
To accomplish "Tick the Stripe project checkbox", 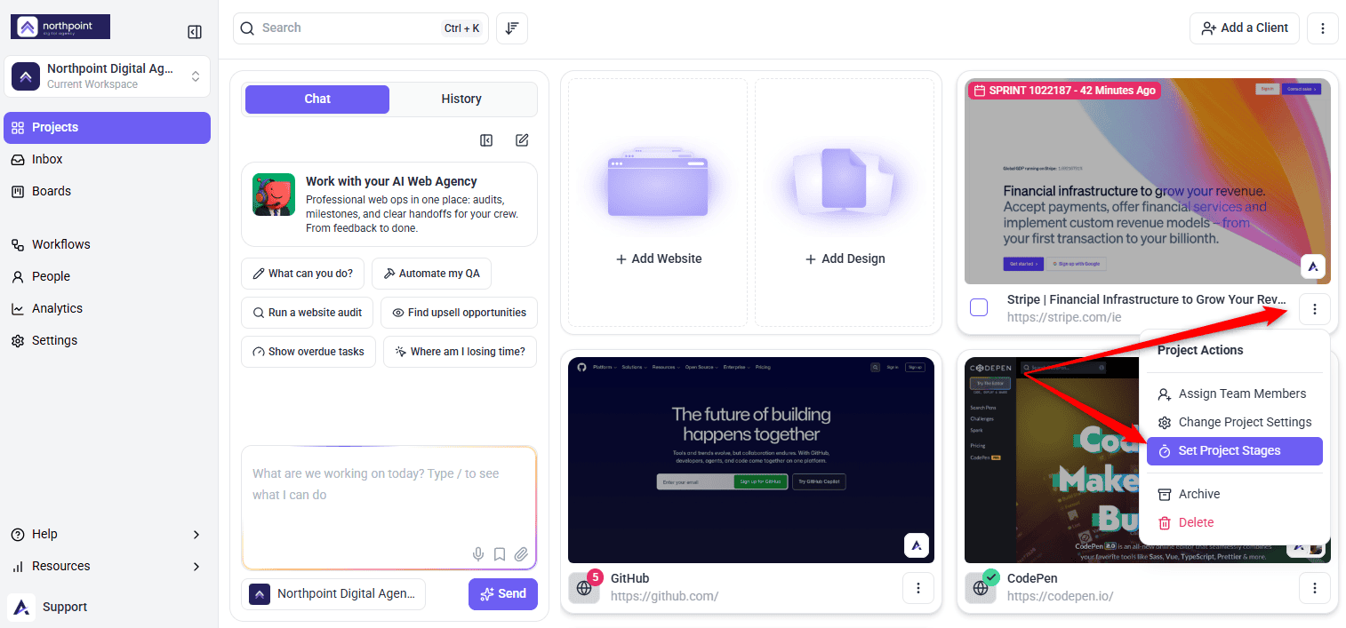I will pyautogui.click(x=979, y=307).
